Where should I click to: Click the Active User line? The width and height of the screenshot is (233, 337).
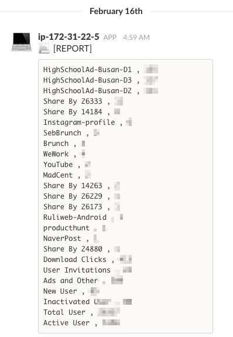click(81, 322)
